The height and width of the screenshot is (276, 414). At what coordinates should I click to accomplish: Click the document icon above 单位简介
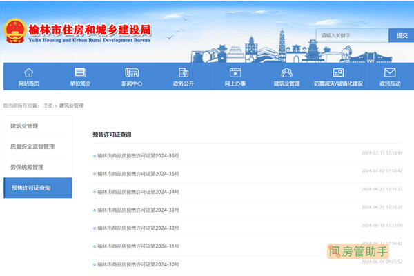point(80,72)
